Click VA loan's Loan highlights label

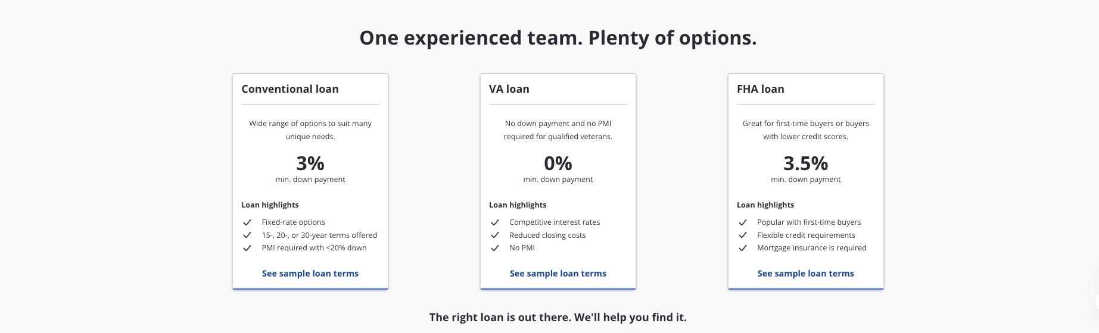click(518, 205)
